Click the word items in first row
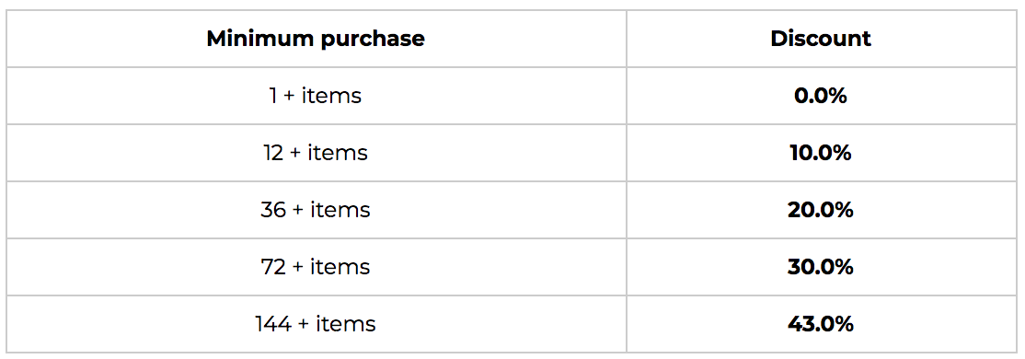This screenshot has width=1025, height=359. tap(331, 96)
